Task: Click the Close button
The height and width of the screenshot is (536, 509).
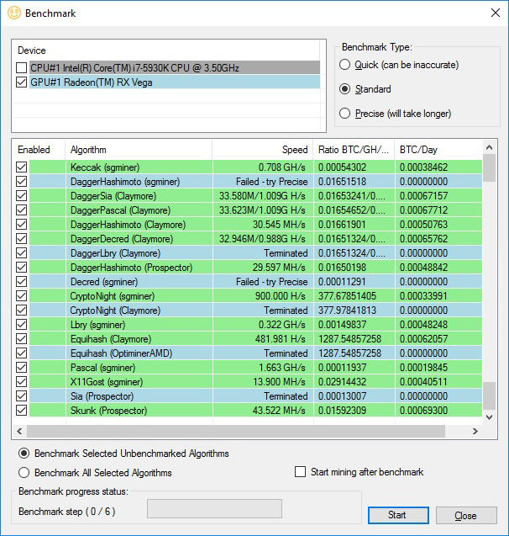Action: [466, 515]
